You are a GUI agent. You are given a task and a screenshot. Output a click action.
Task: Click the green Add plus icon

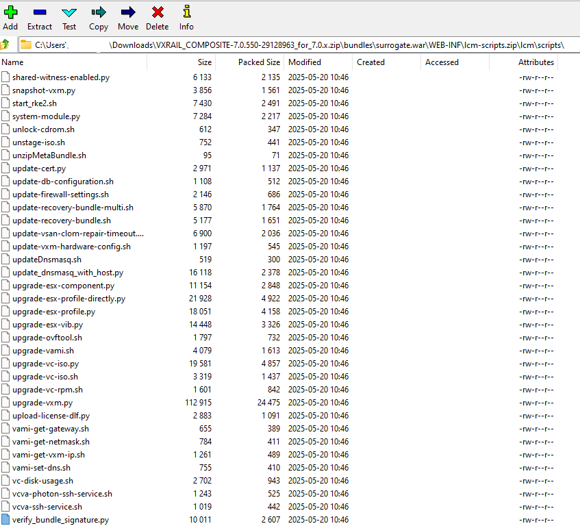tap(10, 12)
